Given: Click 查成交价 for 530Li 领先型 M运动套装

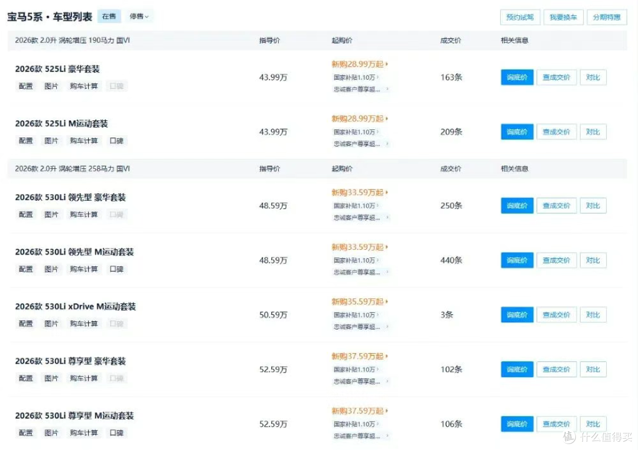Looking at the screenshot, I should 556,260.
